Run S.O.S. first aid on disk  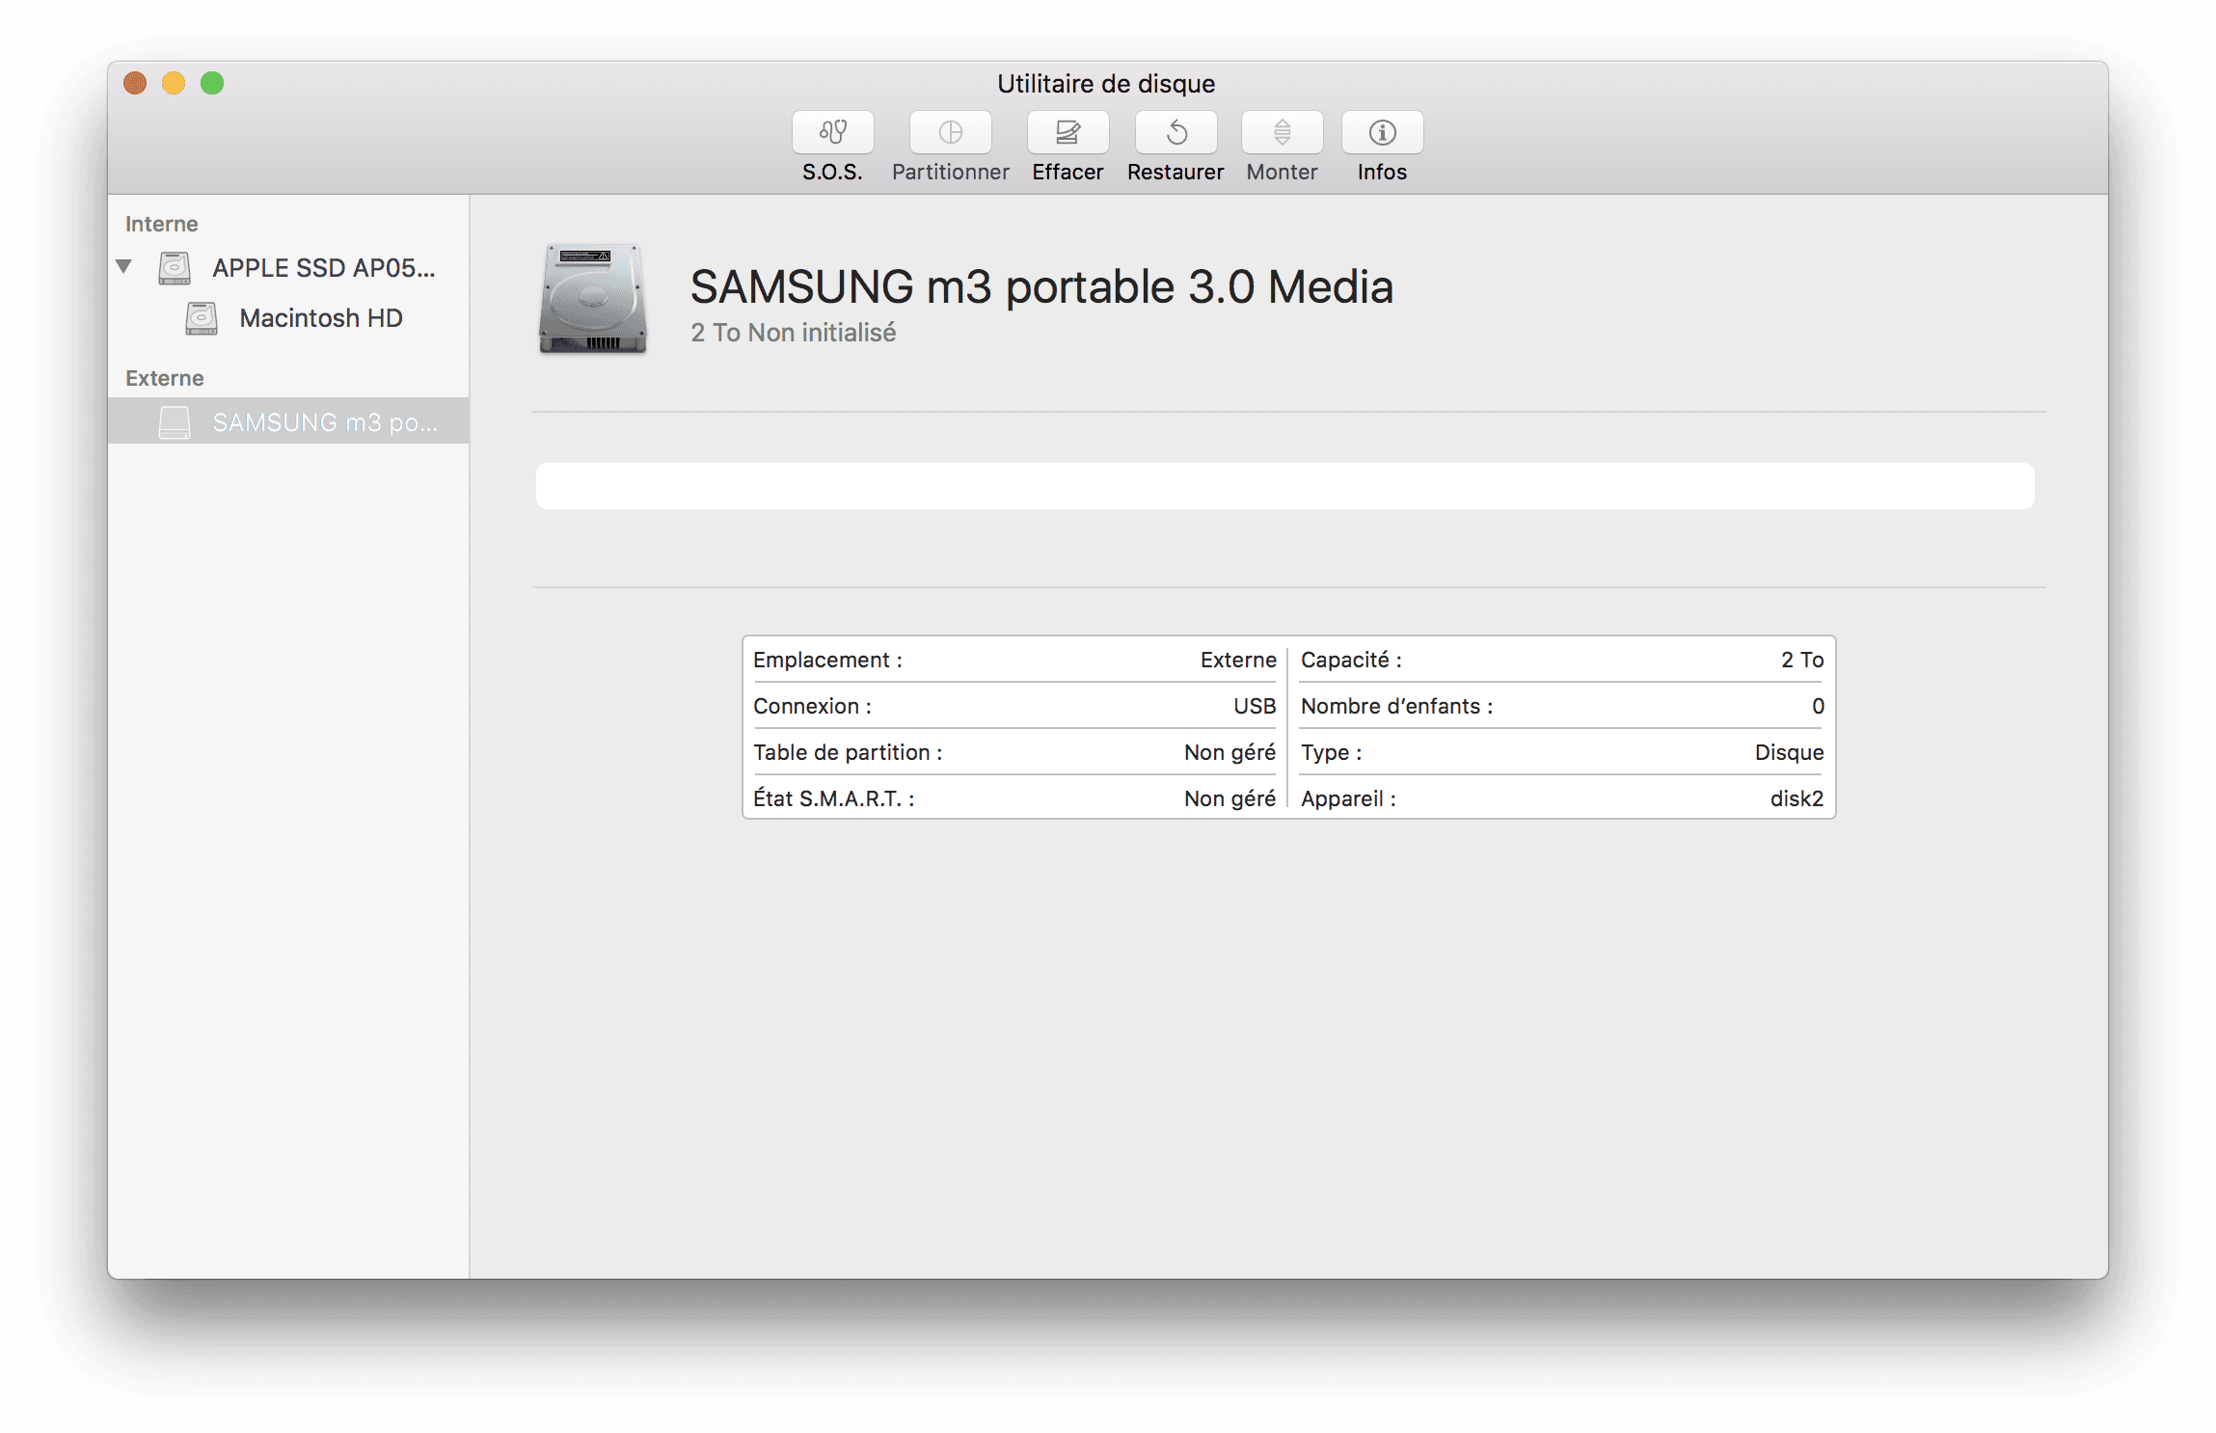point(832,132)
